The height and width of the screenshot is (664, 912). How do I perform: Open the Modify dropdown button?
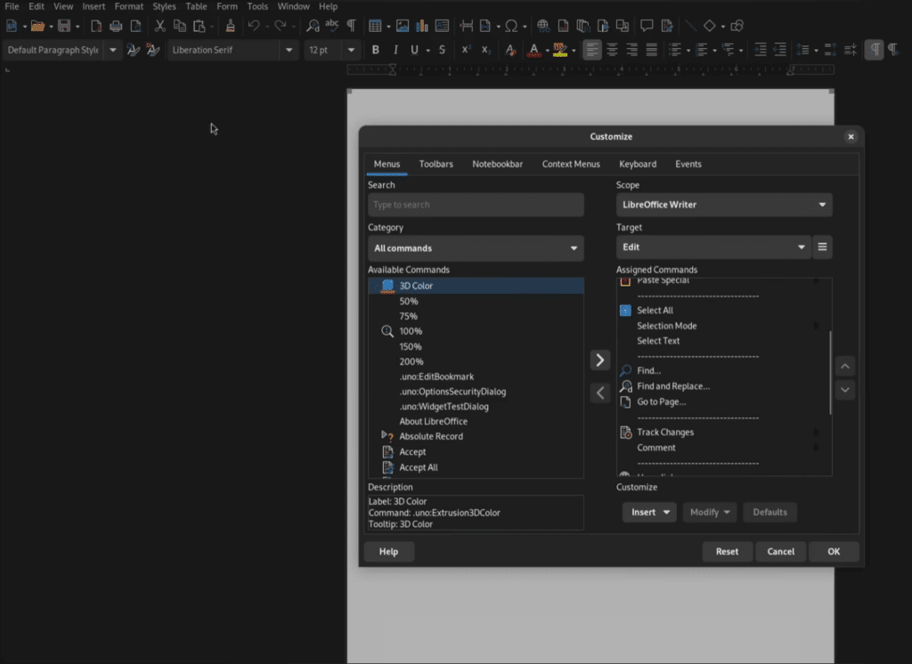[x=710, y=513]
